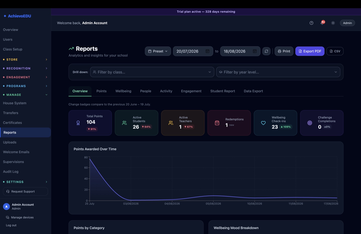Click the start date field 20/07/2026
The image size is (361, 234).
pos(193,51)
